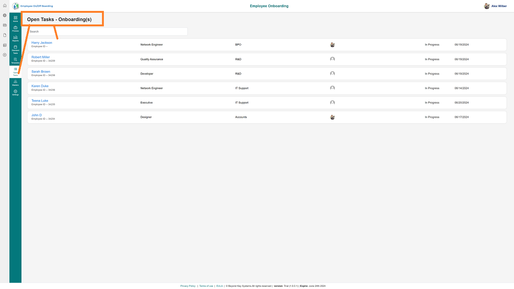Click the assignee avatar in Sarah Brown's row
Viewport: 514px width, 289px height.
332,74
